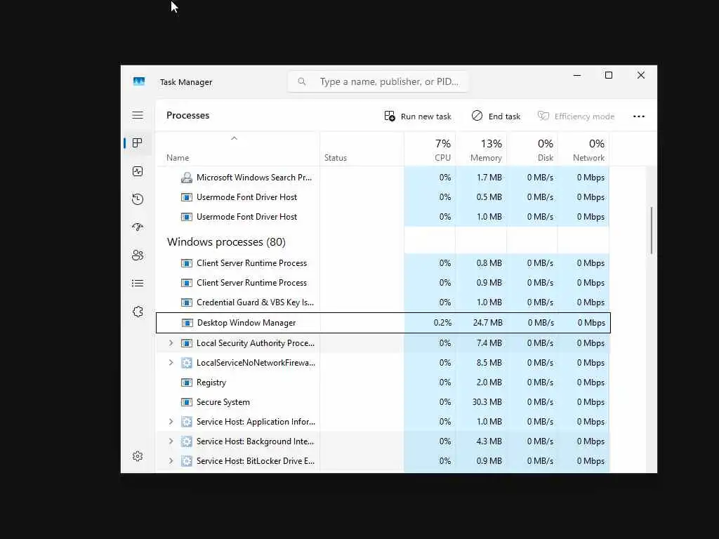
Task: Sort by the CPU column header
Action: [x=430, y=149]
